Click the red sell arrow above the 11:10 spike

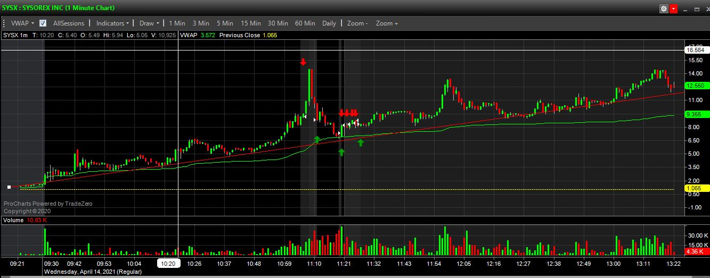[x=303, y=62]
